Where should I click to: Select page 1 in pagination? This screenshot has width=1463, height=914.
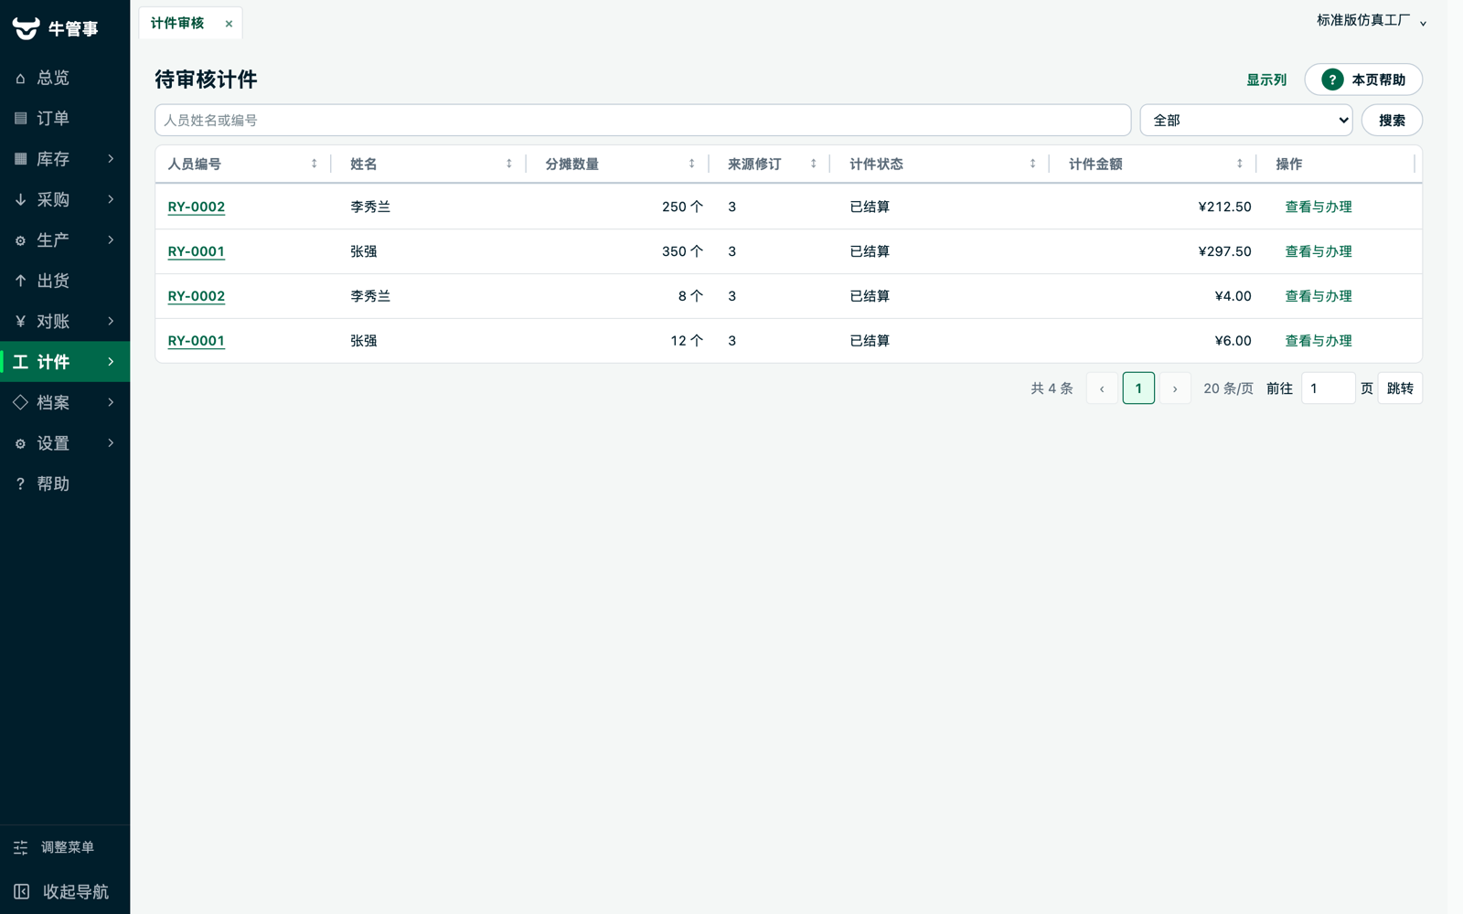tap(1138, 388)
